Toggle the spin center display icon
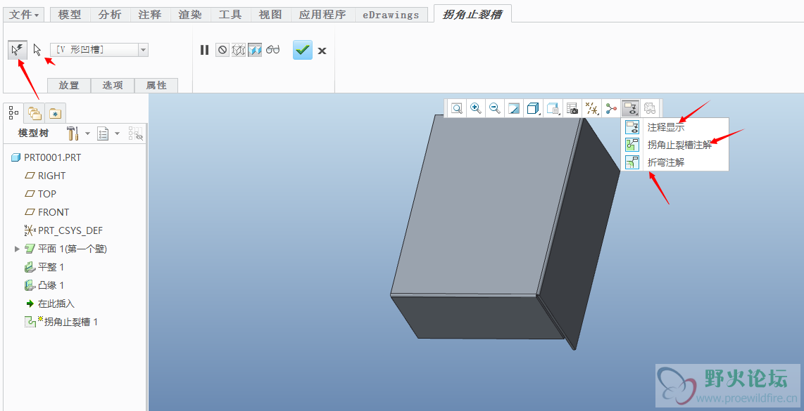 point(611,108)
